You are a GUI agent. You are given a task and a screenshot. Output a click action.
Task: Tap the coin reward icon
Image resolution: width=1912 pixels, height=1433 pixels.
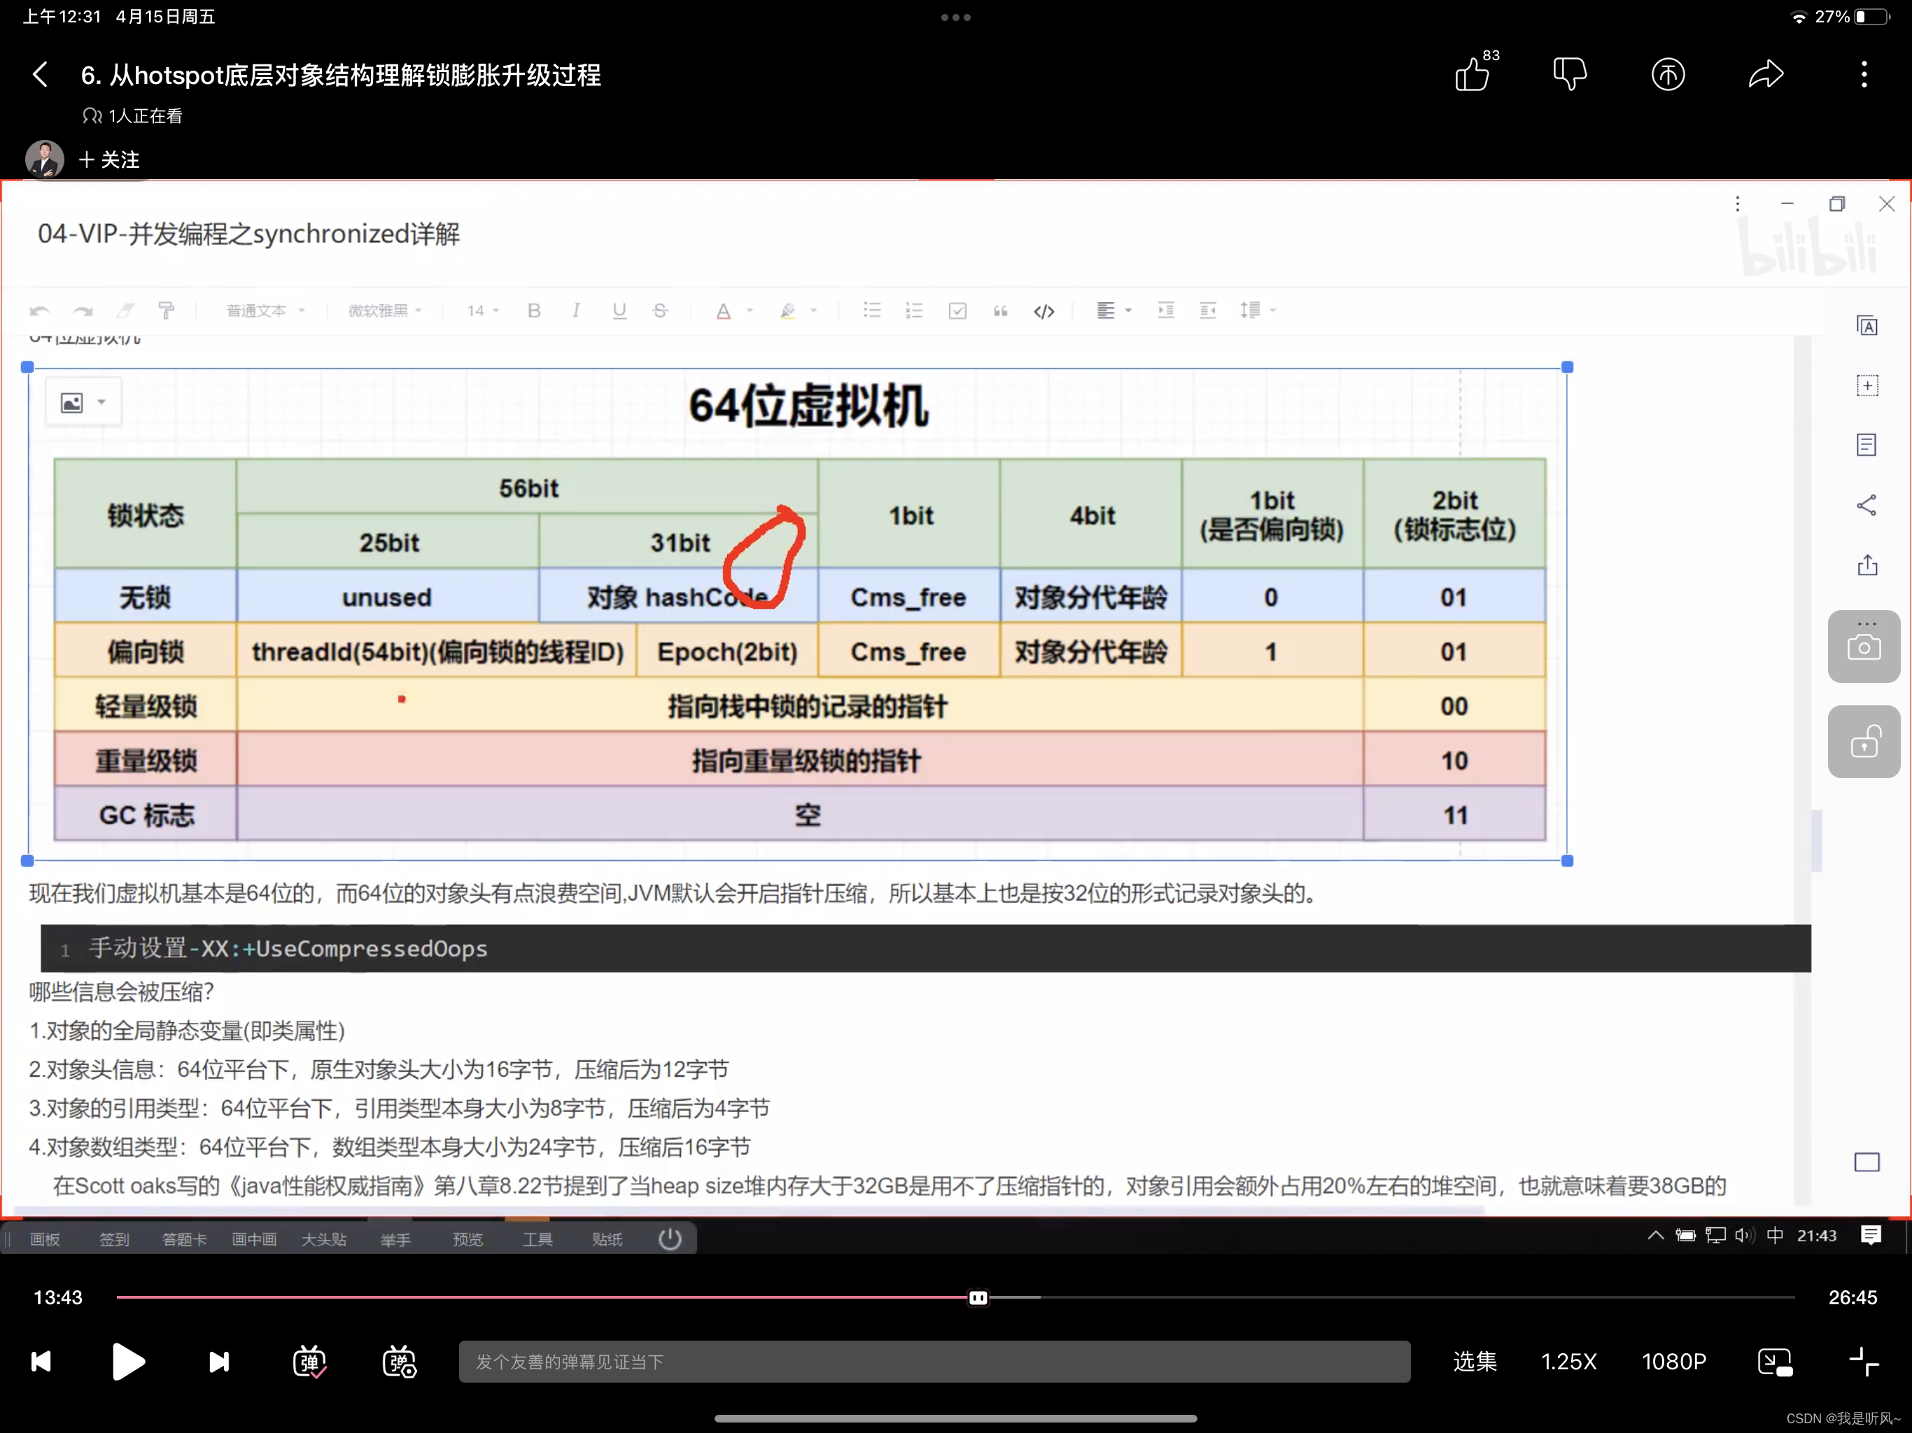click(1667, 75)
